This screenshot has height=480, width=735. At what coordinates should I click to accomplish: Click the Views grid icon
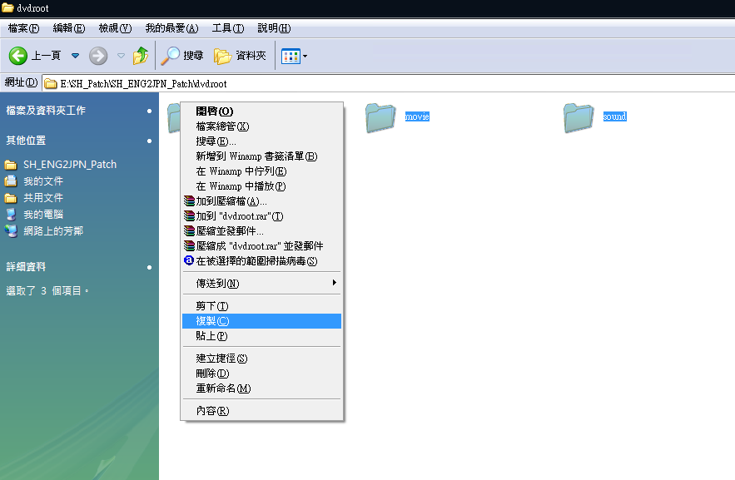pos(290,56)
